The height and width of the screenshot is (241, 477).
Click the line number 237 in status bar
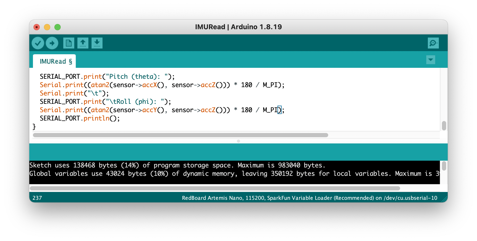pos(37,198)
